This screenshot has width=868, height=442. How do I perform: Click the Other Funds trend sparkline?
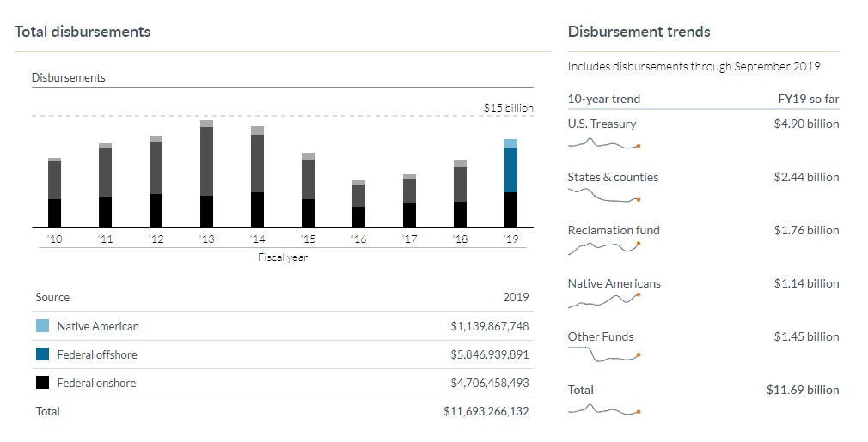point(603,354)
